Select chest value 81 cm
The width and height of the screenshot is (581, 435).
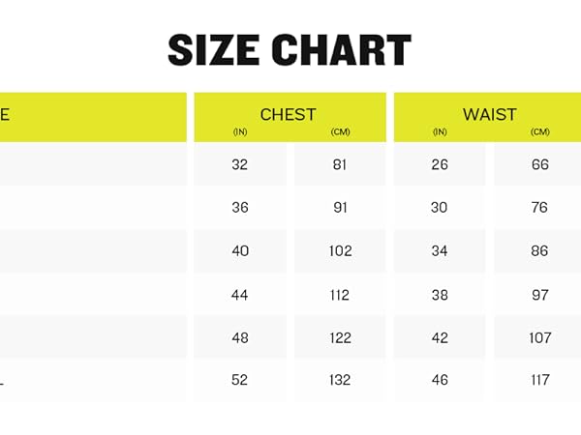340,164
